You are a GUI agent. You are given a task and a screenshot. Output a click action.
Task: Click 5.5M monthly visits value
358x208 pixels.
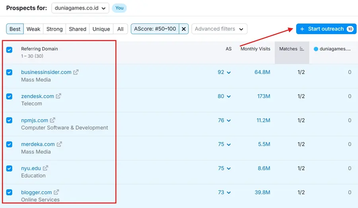click(x=264, y=144)
